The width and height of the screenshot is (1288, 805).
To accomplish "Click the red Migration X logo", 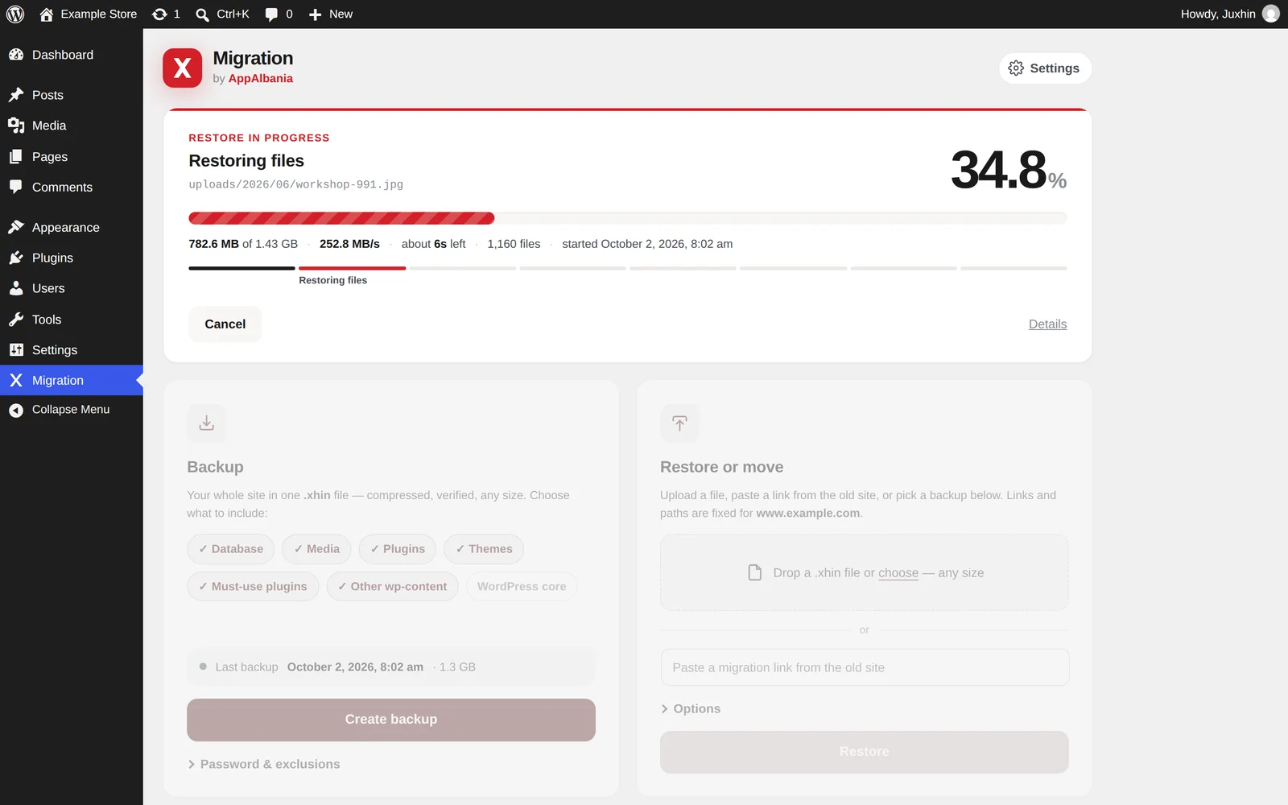I will click(183, 68).
